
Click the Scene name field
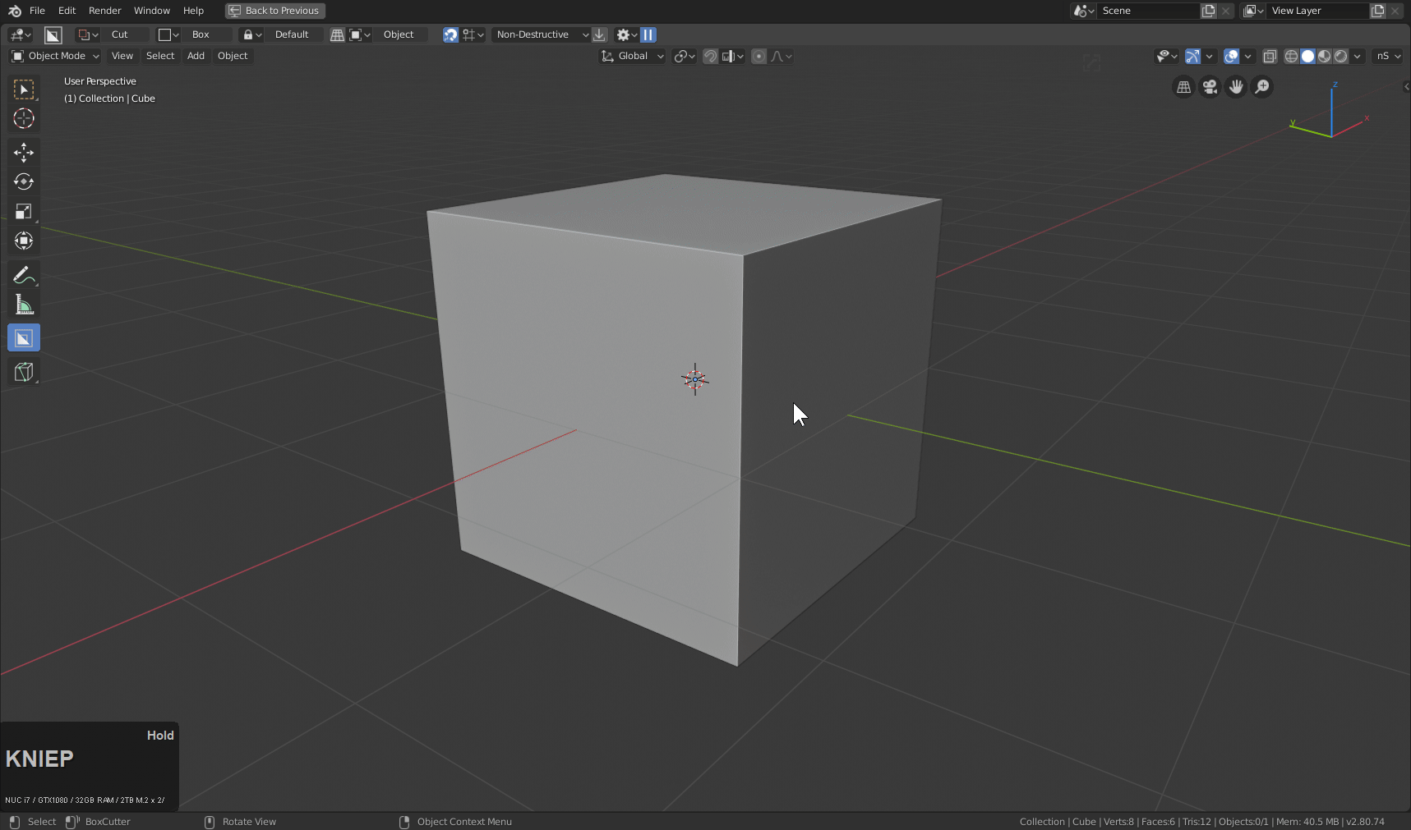pos(1146,11)
